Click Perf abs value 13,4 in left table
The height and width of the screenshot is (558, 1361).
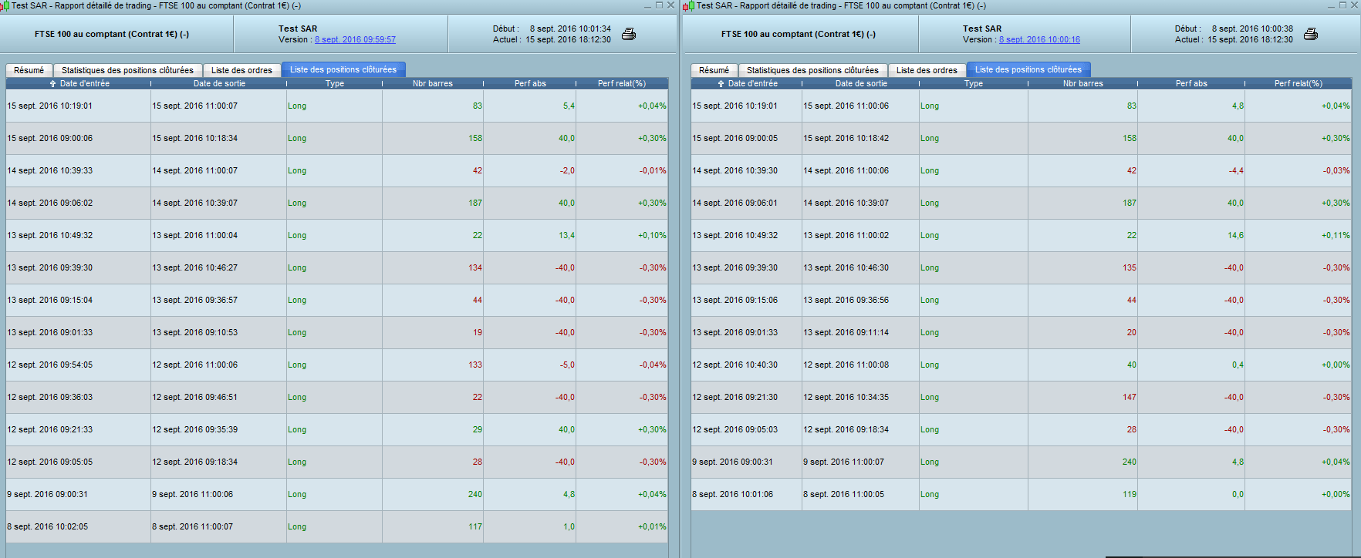[567, 236]
